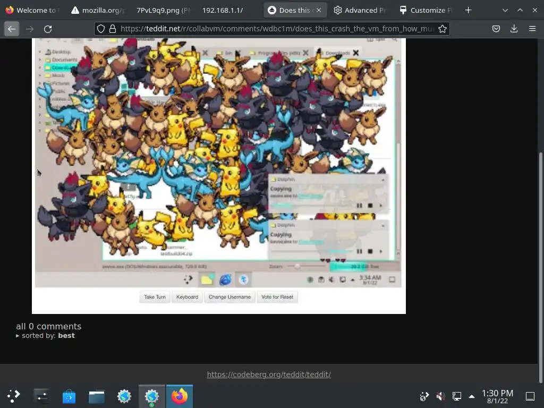
Task: Reload the current page
Action: (48, 29)
